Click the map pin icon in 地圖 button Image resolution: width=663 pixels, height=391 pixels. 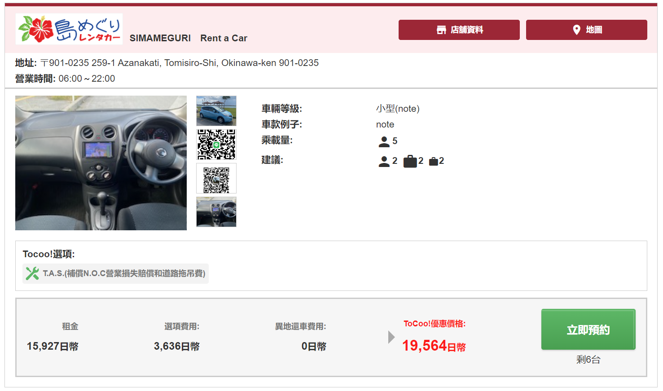tap(577, 30)
